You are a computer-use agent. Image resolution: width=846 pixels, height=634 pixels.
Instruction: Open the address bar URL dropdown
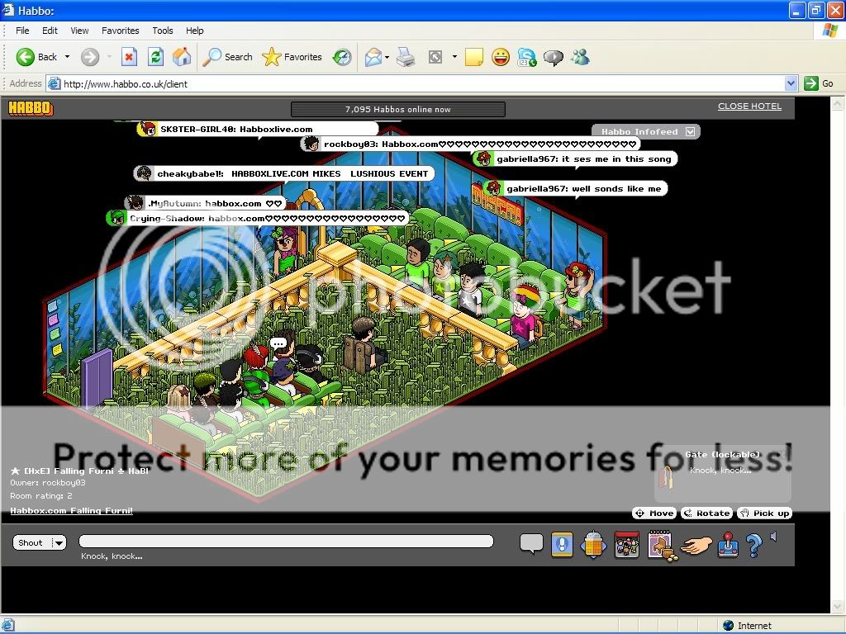coord(791,83)
